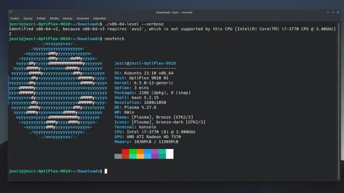
Task: Open the Nastavení menu
Action: tap(83, 18)
